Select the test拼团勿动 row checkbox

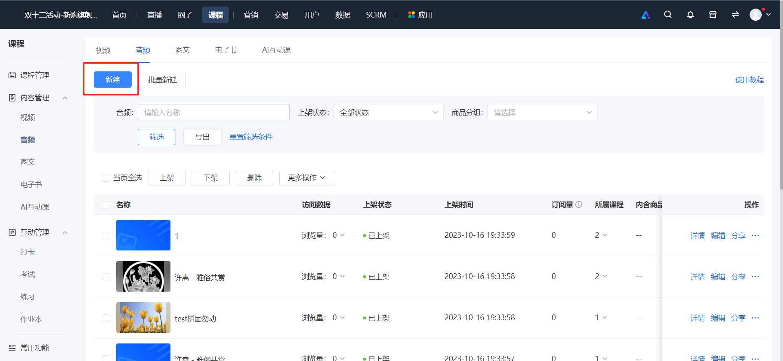(x=106, y=318)
